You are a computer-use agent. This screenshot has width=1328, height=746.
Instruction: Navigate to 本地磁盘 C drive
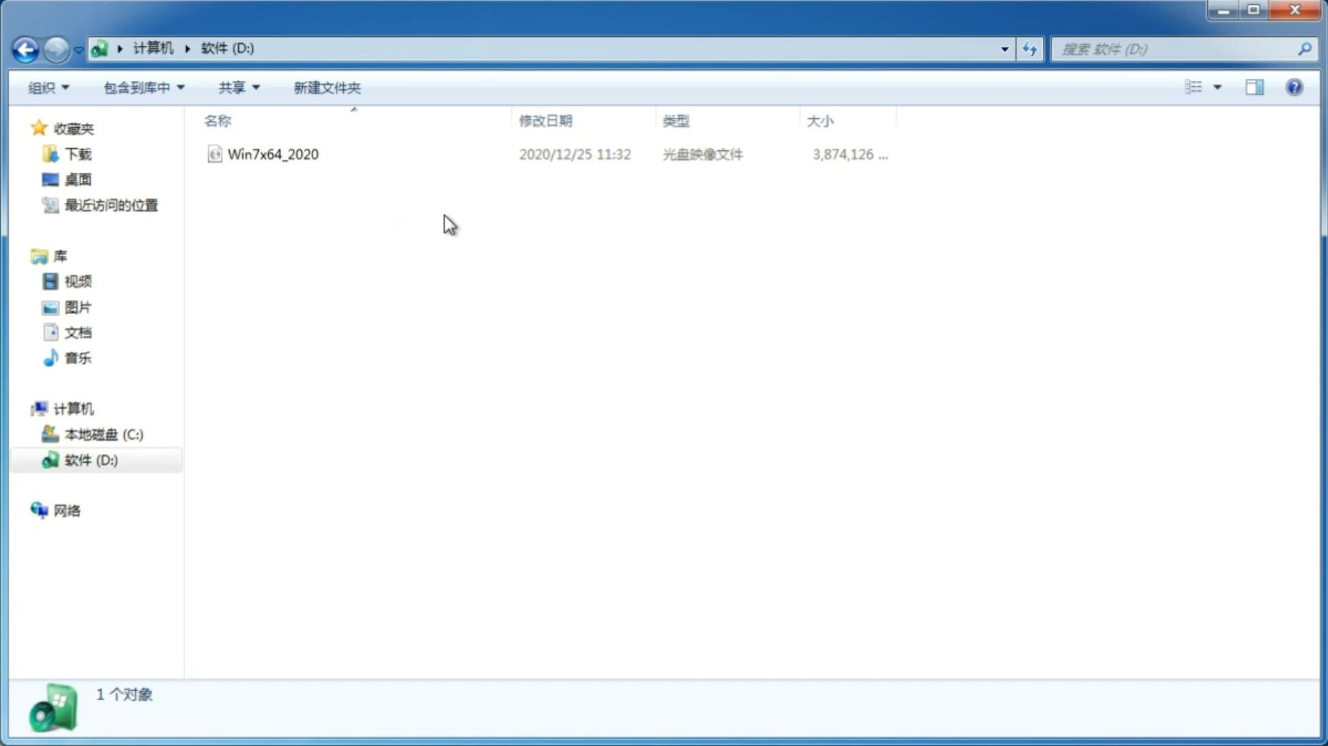tap(103, 434)
